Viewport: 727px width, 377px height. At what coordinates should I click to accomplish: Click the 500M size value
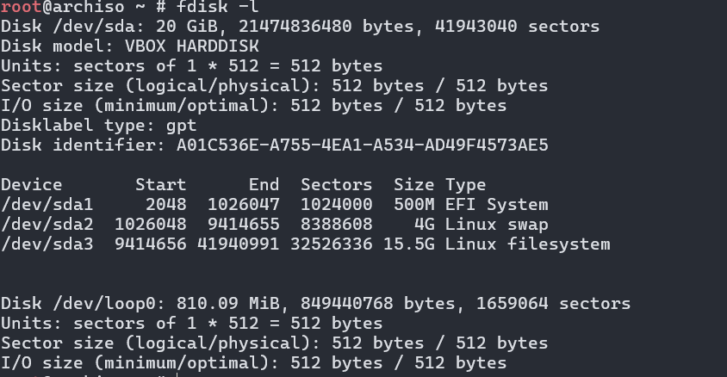(x=414, y=204)
